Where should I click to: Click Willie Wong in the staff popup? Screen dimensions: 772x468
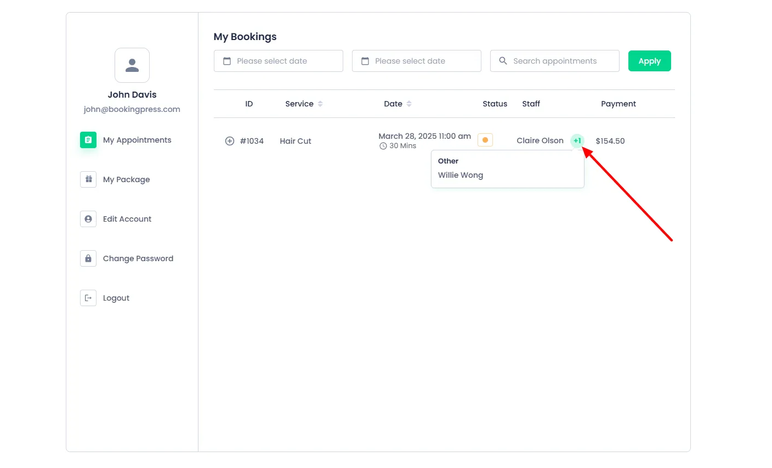[x=461, y=175]
